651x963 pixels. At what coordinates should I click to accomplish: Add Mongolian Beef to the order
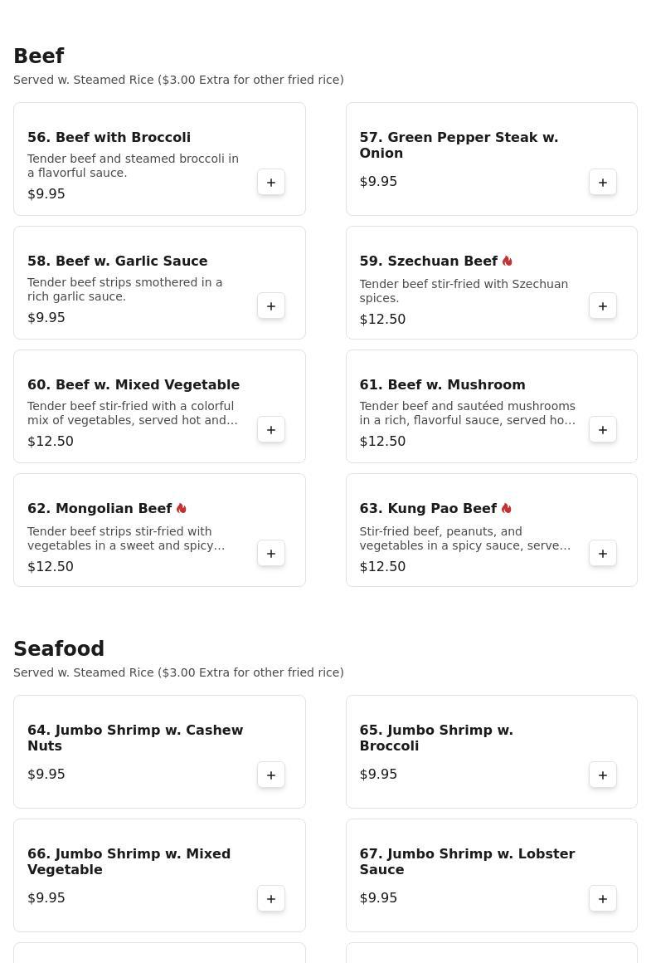tap(271, 554)
